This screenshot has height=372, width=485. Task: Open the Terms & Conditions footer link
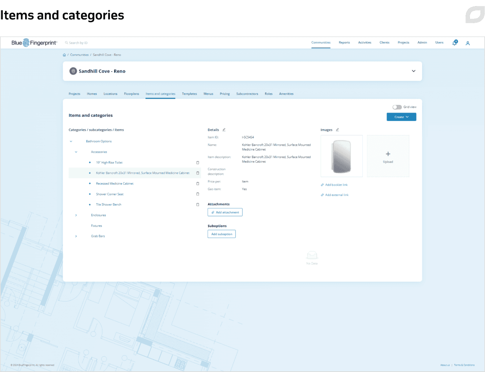click(464, 365)
